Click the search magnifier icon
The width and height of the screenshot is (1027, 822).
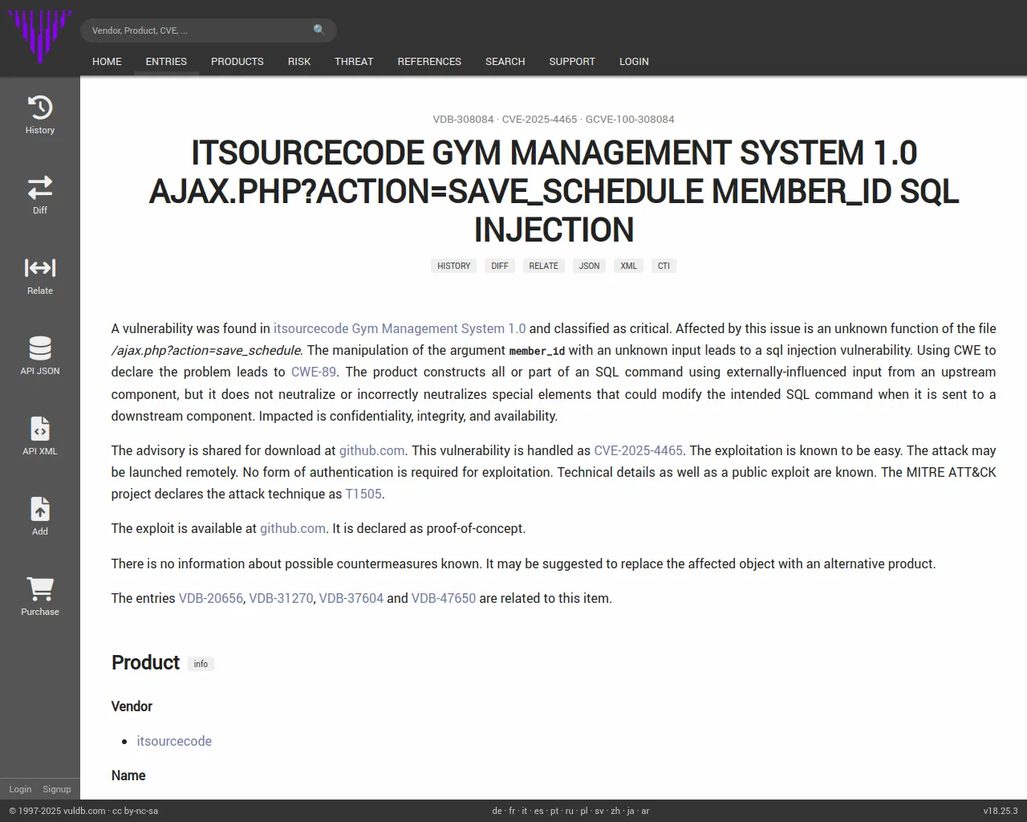(319, 31)
